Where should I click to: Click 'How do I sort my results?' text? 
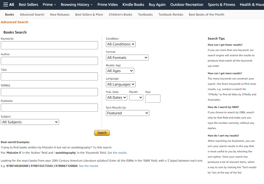[223, 136]
